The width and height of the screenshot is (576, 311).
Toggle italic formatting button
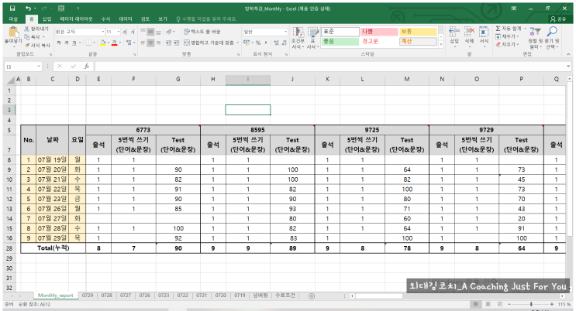pyautogui.click(x=67, y=43)
